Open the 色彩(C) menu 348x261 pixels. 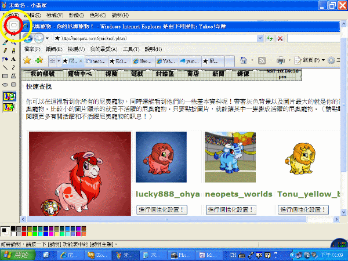pos(98,15)
